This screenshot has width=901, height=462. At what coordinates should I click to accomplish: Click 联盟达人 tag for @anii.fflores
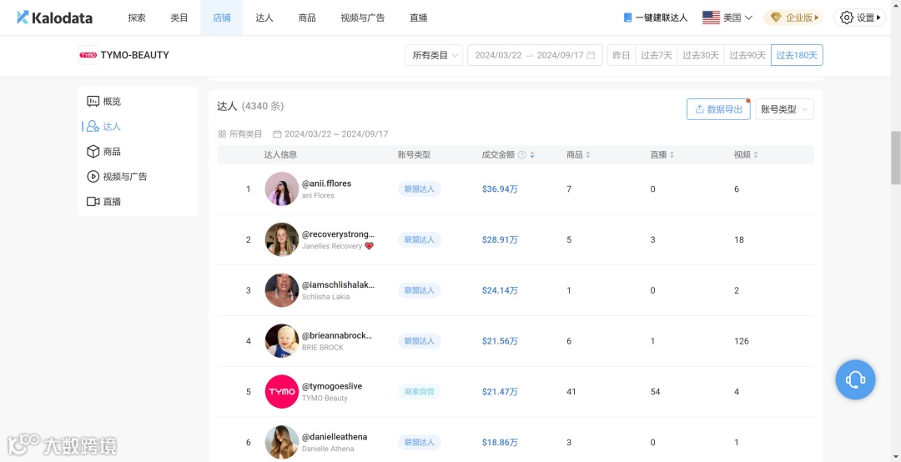[420, 189]
